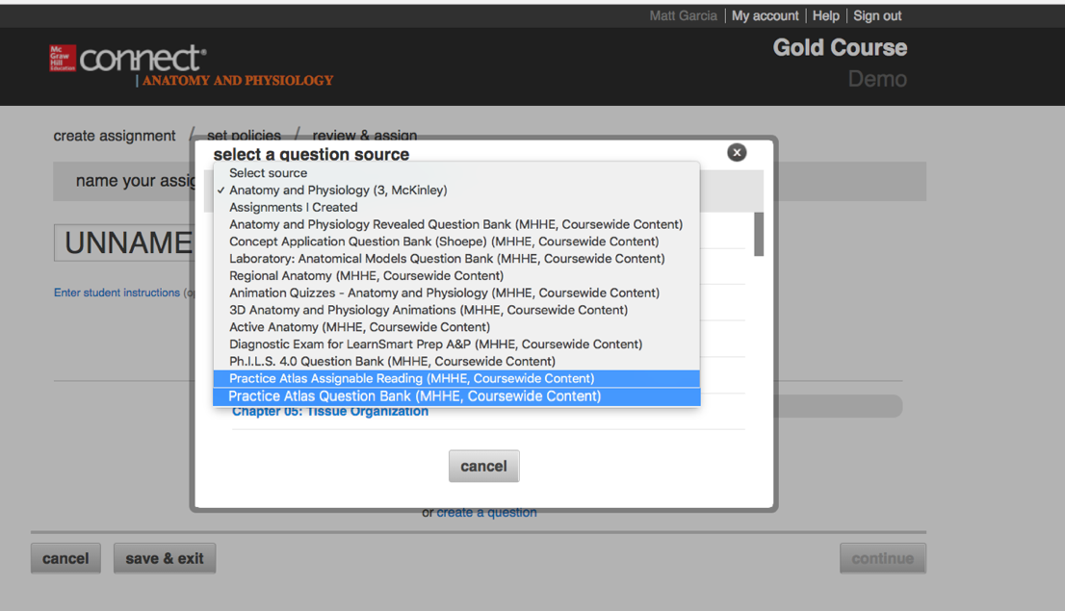
Task: Sign out of Connect
Action: tap(877, 15)
